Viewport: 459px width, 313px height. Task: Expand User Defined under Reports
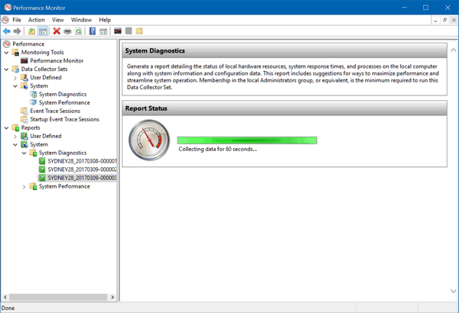coord(15,136)
